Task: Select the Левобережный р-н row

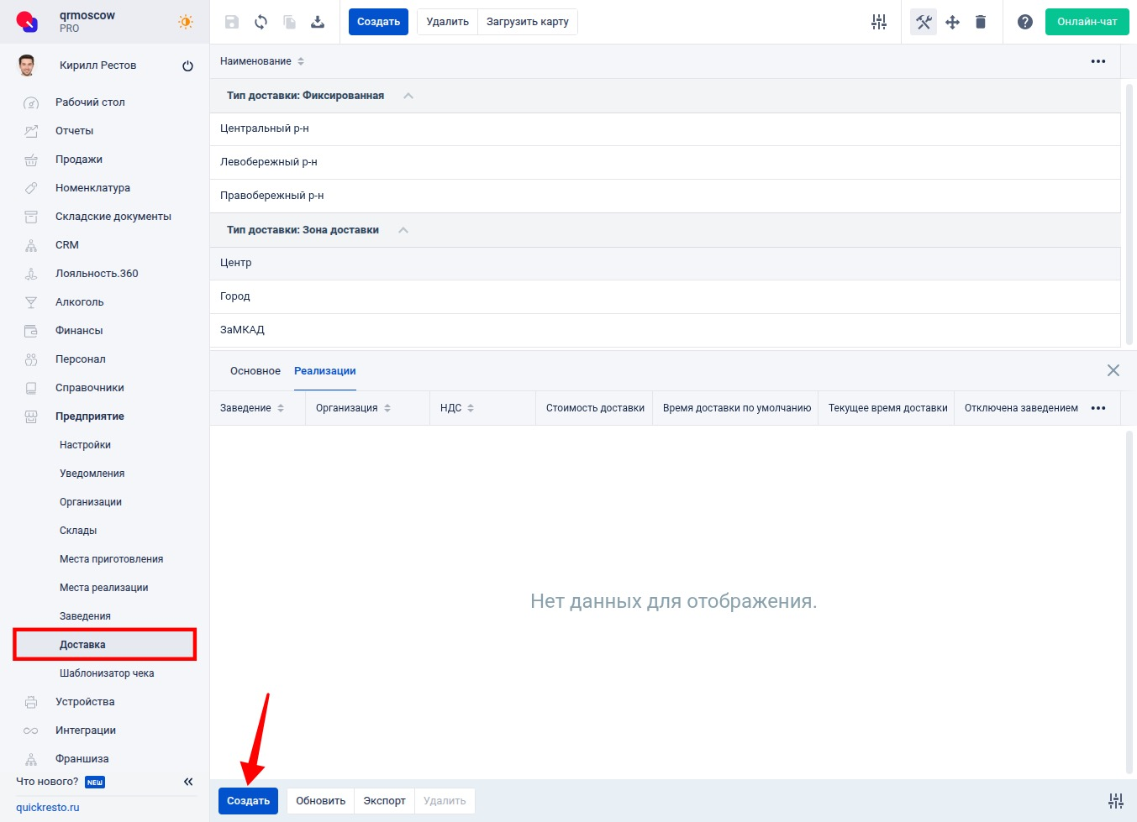Action: 269,162
